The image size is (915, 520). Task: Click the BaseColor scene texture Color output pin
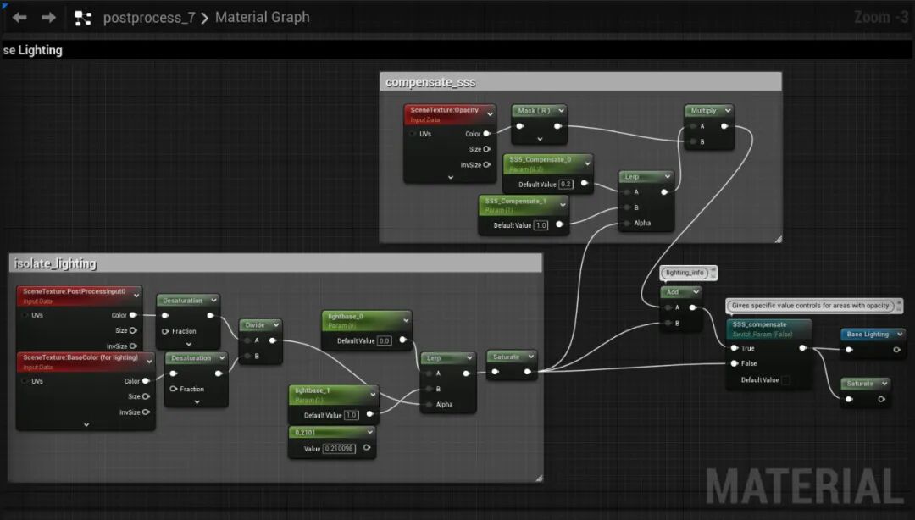[x=146, y=381]
